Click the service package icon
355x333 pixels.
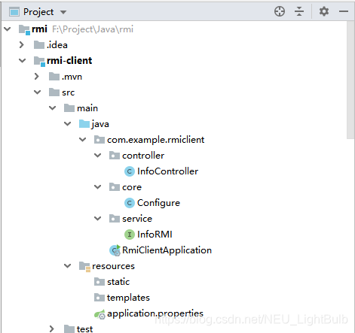click(x=115, y=219)
